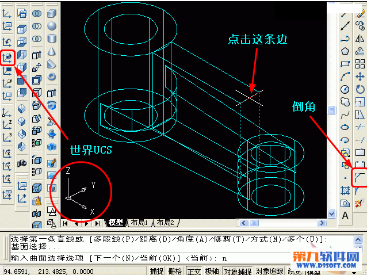
Task: Choose the Extrude Faces tool
Action: point(37,55)
